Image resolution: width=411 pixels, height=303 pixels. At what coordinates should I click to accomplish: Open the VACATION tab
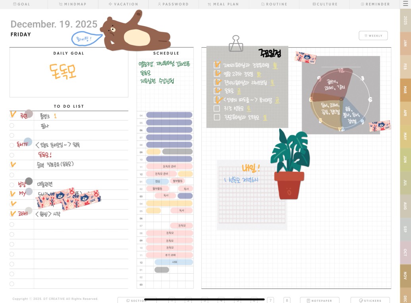pyautogui.click(x=123, y=4)
